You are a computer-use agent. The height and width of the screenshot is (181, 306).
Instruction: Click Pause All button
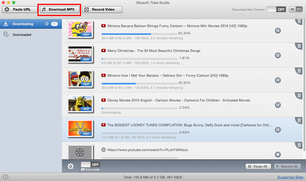point(258,166)
